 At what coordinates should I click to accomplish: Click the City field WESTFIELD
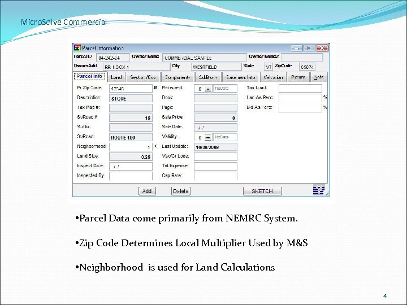216,67
